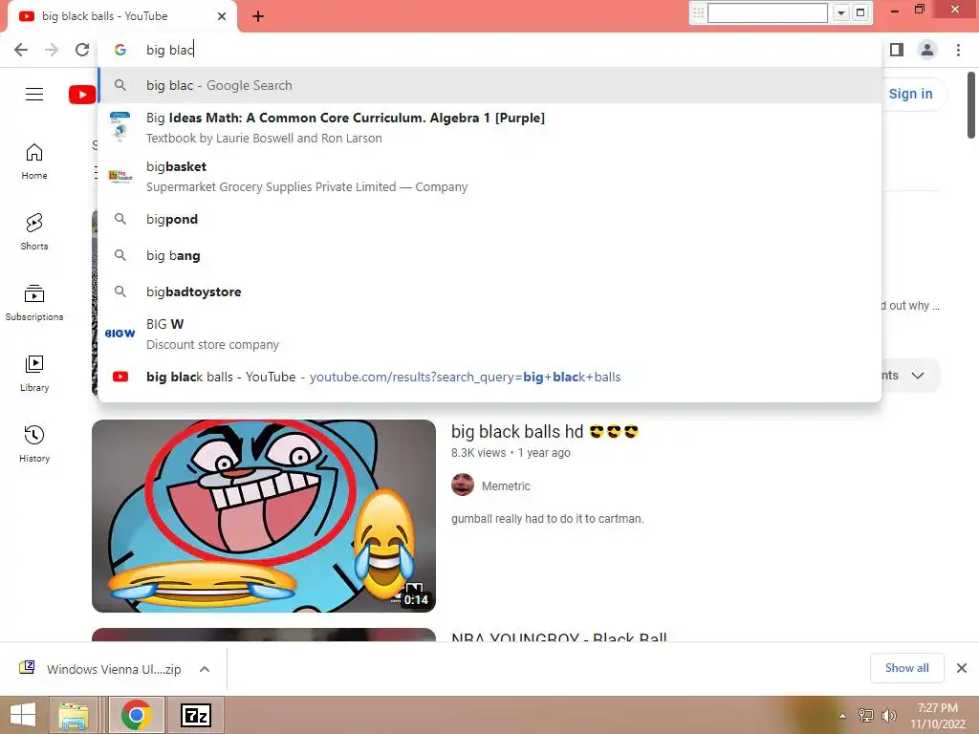Open the Chrome profile avatar
979x734 pixels.
tap(927, 50)
